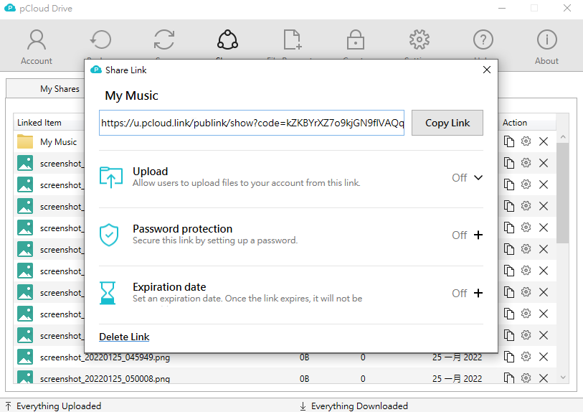
Task: Open the Account section in toolbar
Action: tap(36, 46)
